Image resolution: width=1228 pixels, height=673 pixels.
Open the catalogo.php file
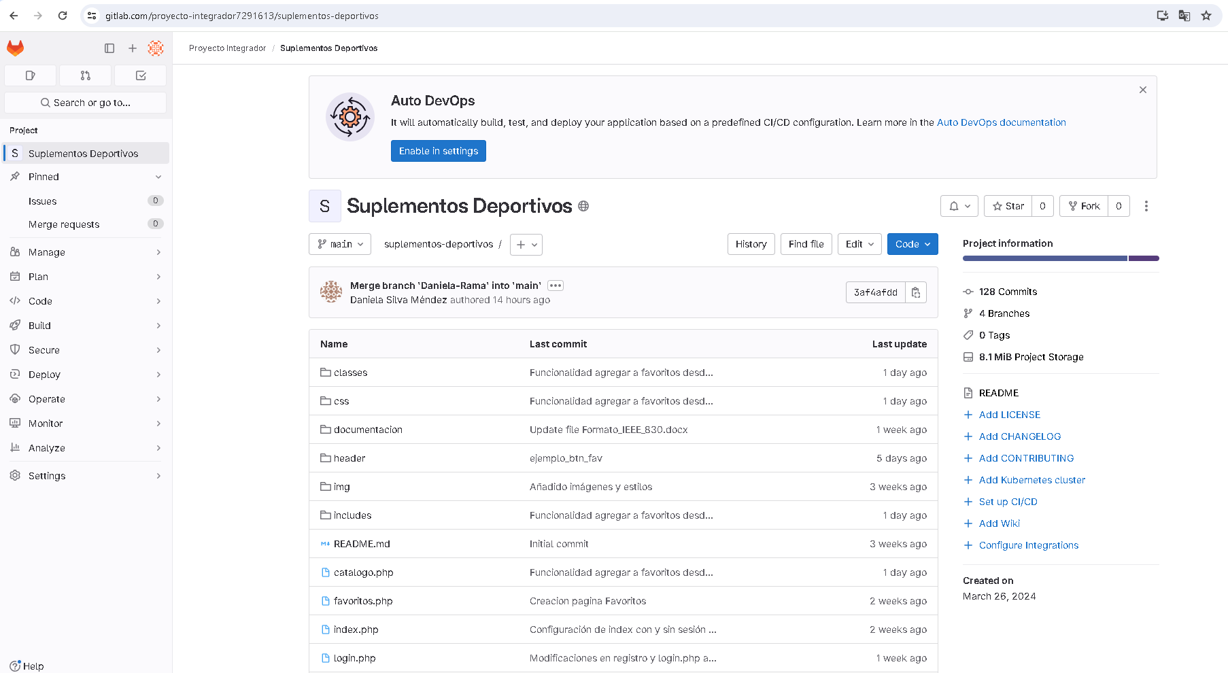[x=363, y=572]
